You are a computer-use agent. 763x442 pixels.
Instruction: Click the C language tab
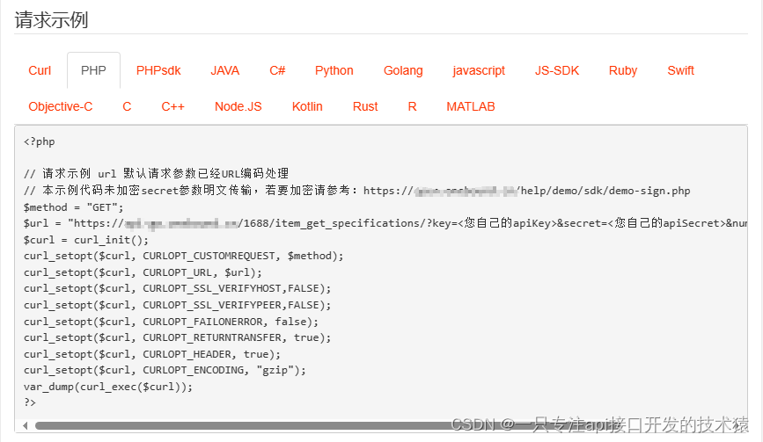click(x=127, y=107)
